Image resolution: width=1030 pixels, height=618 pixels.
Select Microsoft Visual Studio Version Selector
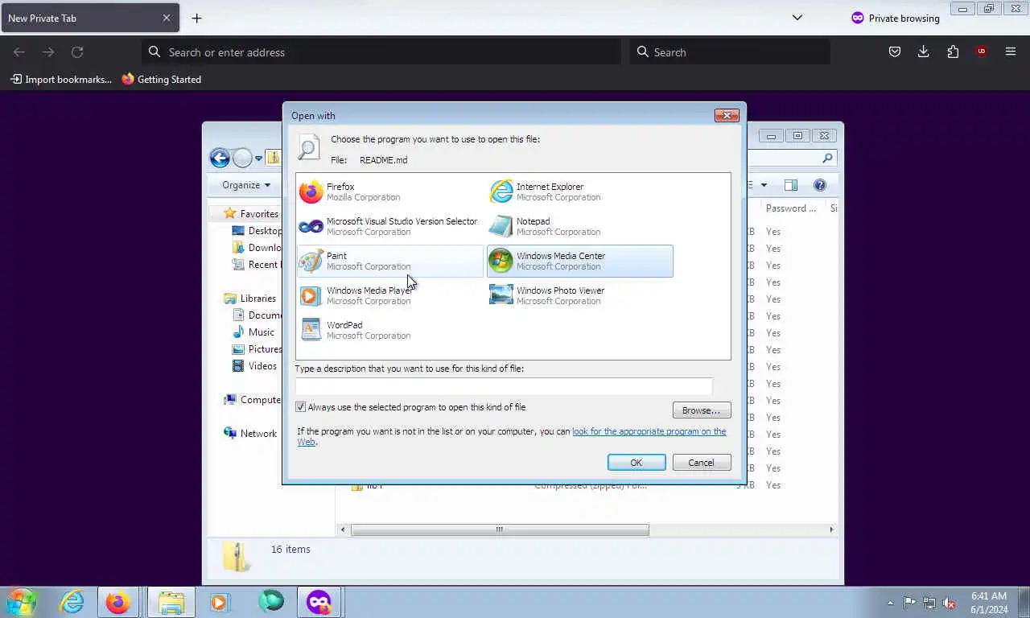pos(390,226)
